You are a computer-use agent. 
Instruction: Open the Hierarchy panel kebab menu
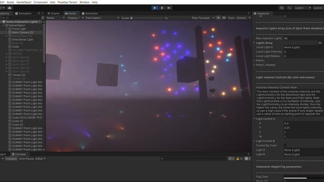coord(43,14)
